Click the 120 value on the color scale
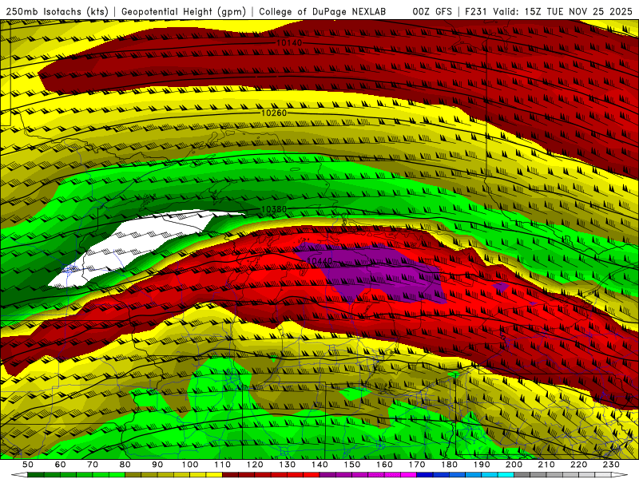Screen dimensions: 639x479 pos(255,465)
